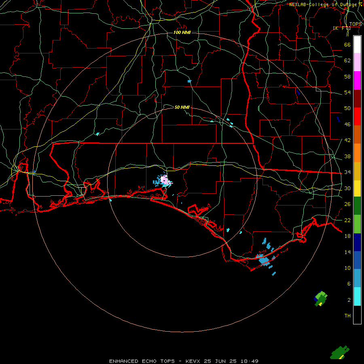Pick the navy legend swatch near 18
This screenshot has height=364, width=364.
(x=357, y=242)
